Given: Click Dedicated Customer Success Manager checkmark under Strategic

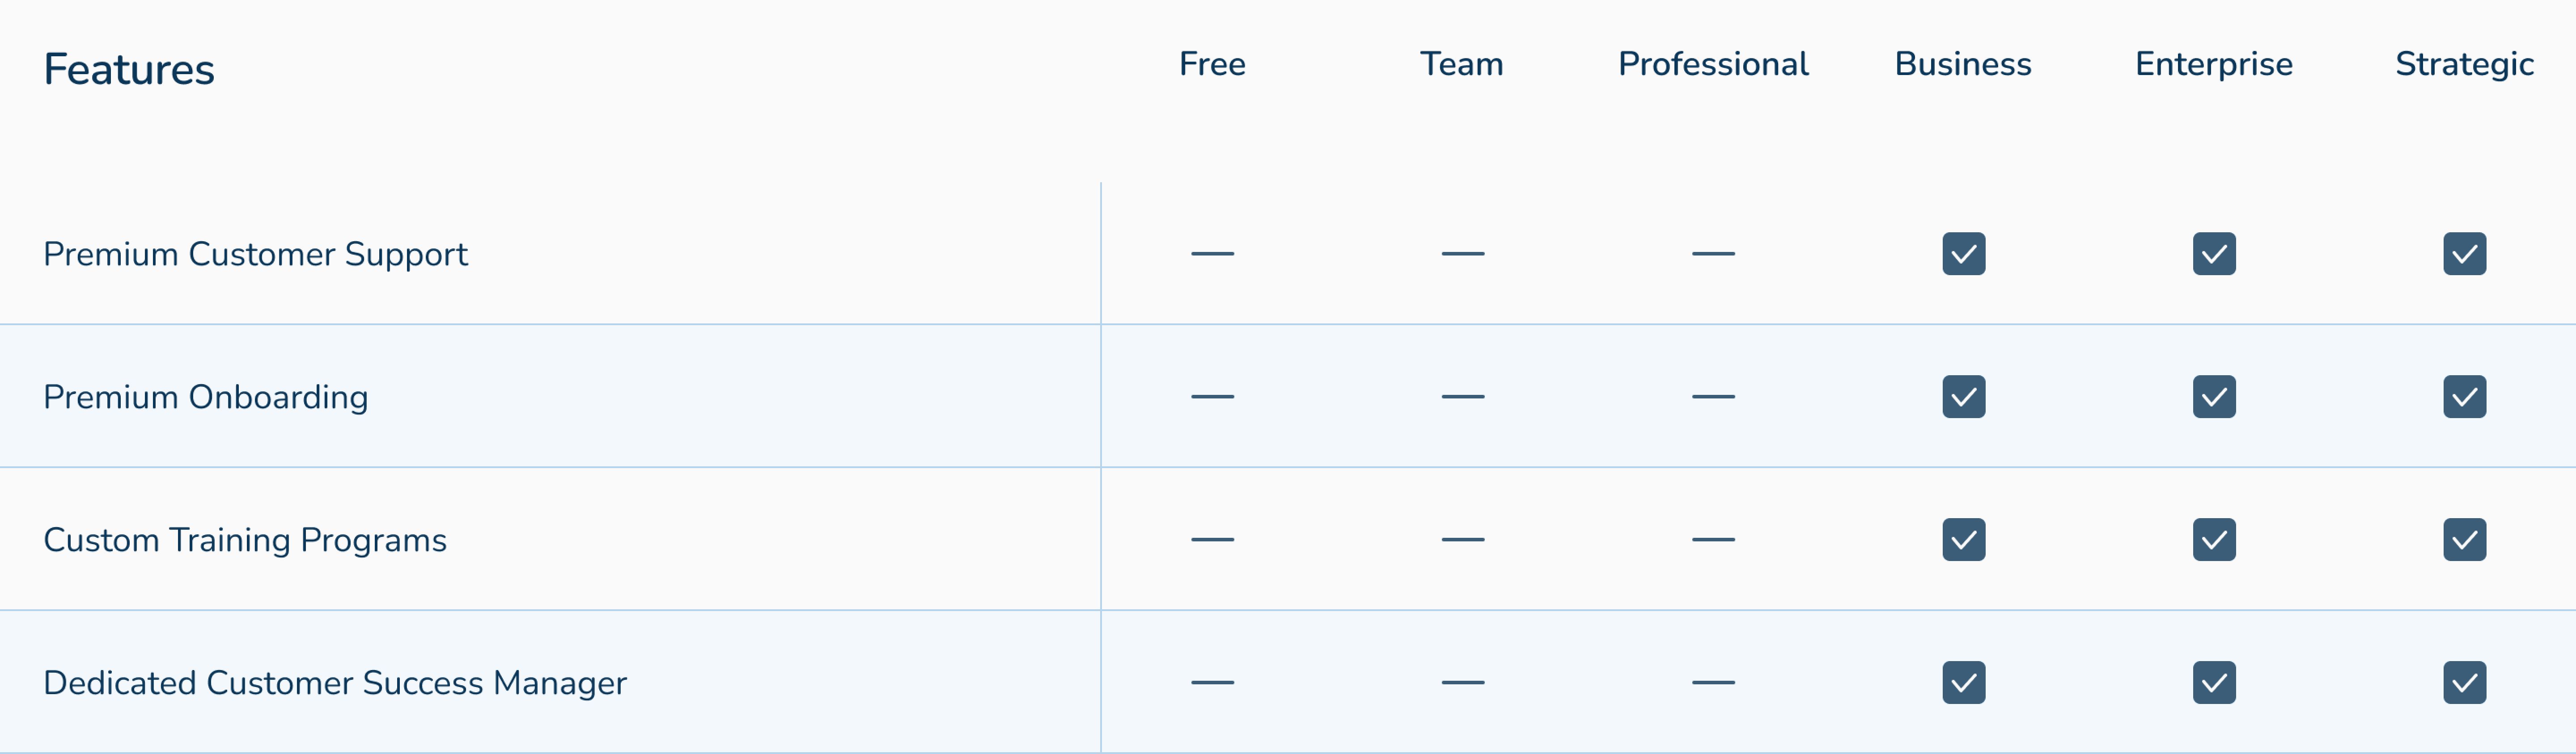Looking at the screenshot, I should [x=2464, y=682].
